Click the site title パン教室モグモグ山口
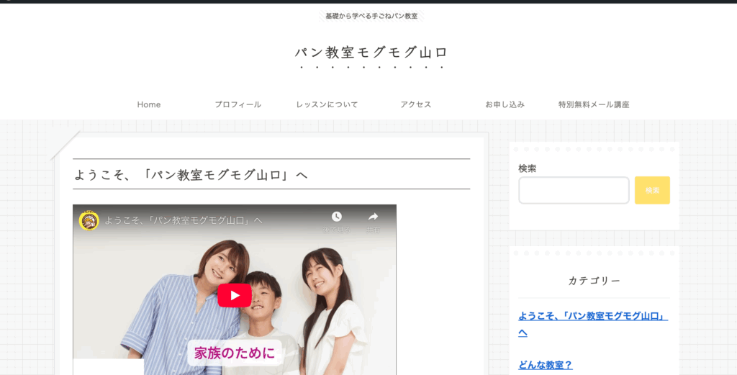The height and width of the screenshot is (375, 737). click(371, 53)
